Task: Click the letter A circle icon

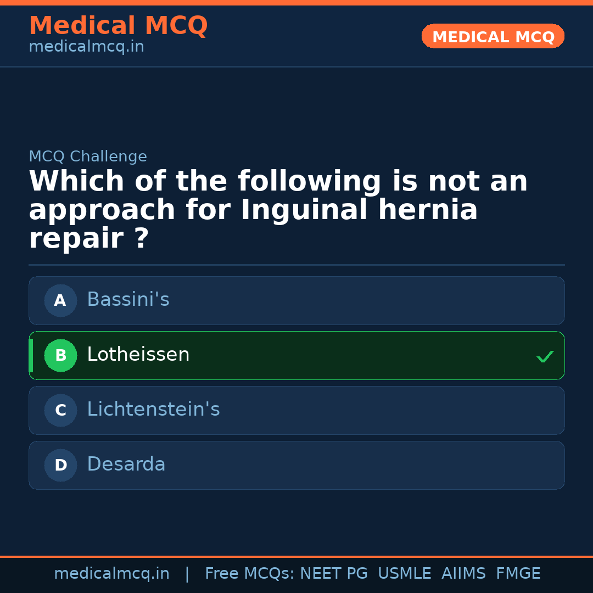Action: [x=60, y=300]
